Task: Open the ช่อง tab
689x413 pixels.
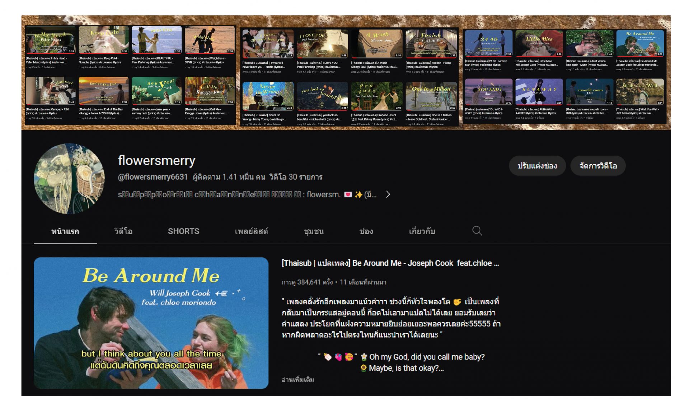Action: (366, 232)
